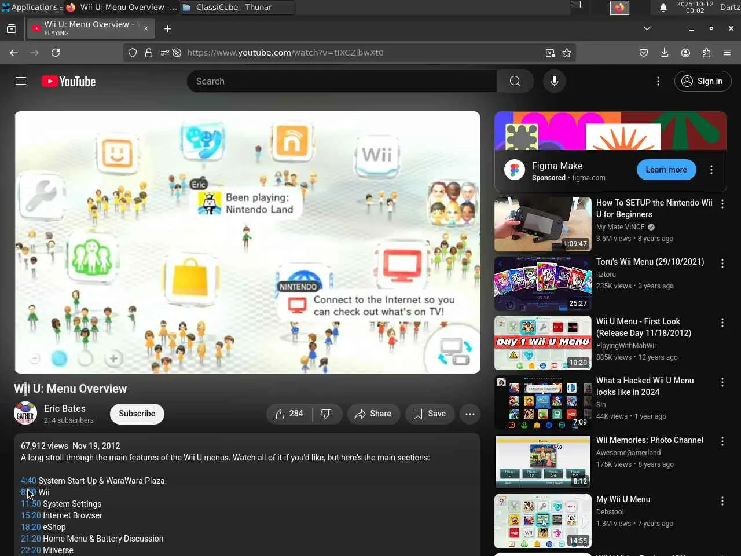Image resolution: width=741 pixels, height=556 pixels.
Task: Jump to 18:20 eShop timestamp
Action: [31, 527]
